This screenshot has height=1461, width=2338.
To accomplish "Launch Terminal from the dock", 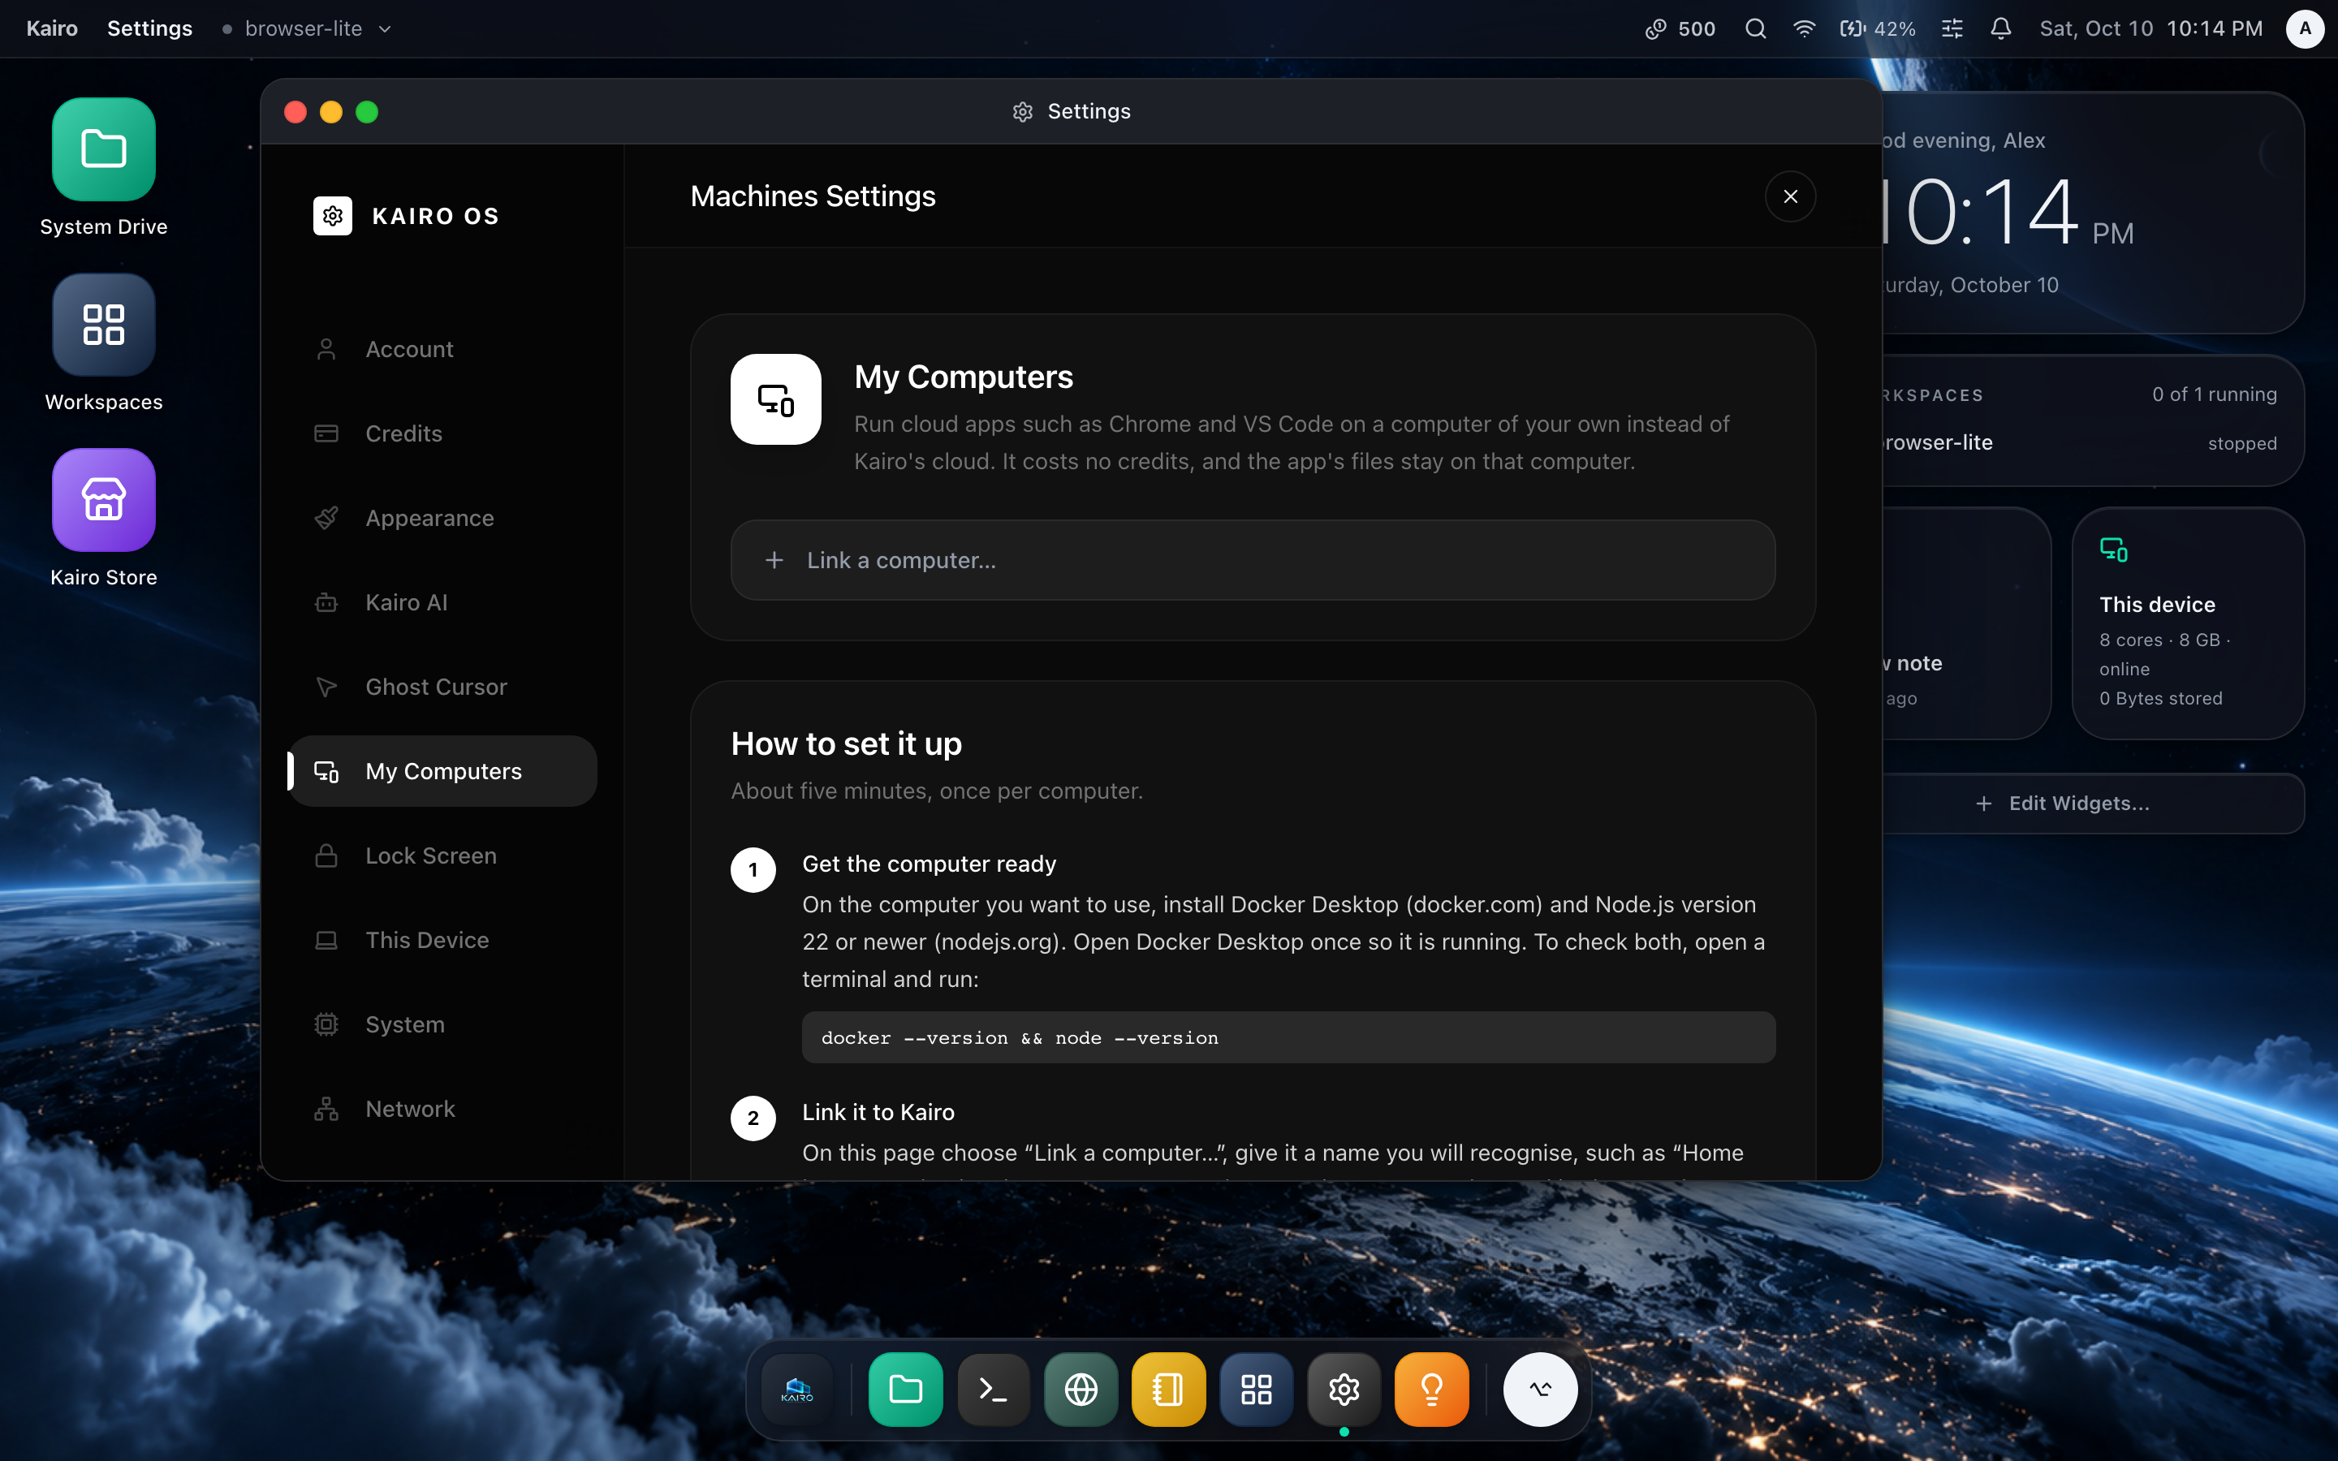I will point(993,1390).
